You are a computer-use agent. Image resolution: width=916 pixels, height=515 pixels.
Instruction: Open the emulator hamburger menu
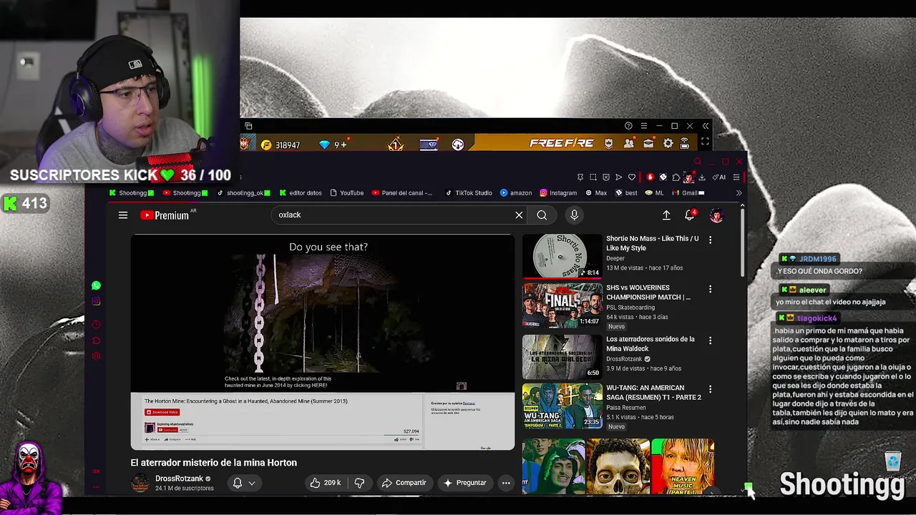click(644, 126)
